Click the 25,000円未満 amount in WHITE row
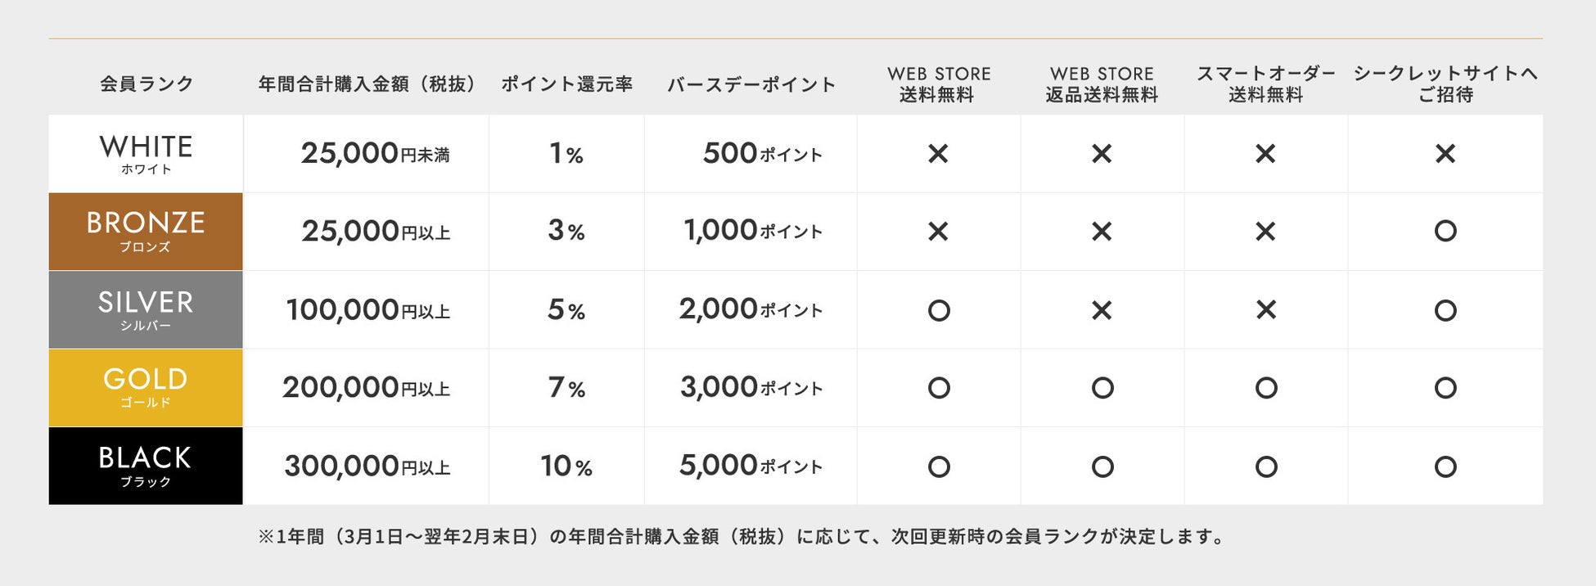1596x586 pixels. click(375, 154)
